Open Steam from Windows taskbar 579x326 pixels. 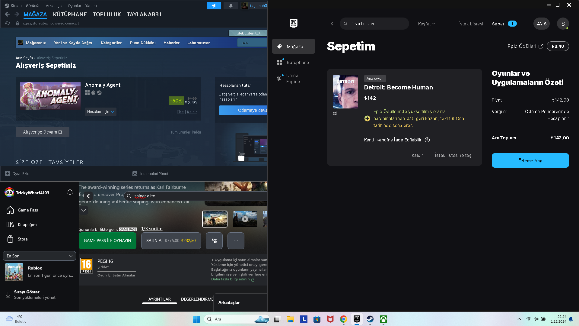click(x=370, y=319)
